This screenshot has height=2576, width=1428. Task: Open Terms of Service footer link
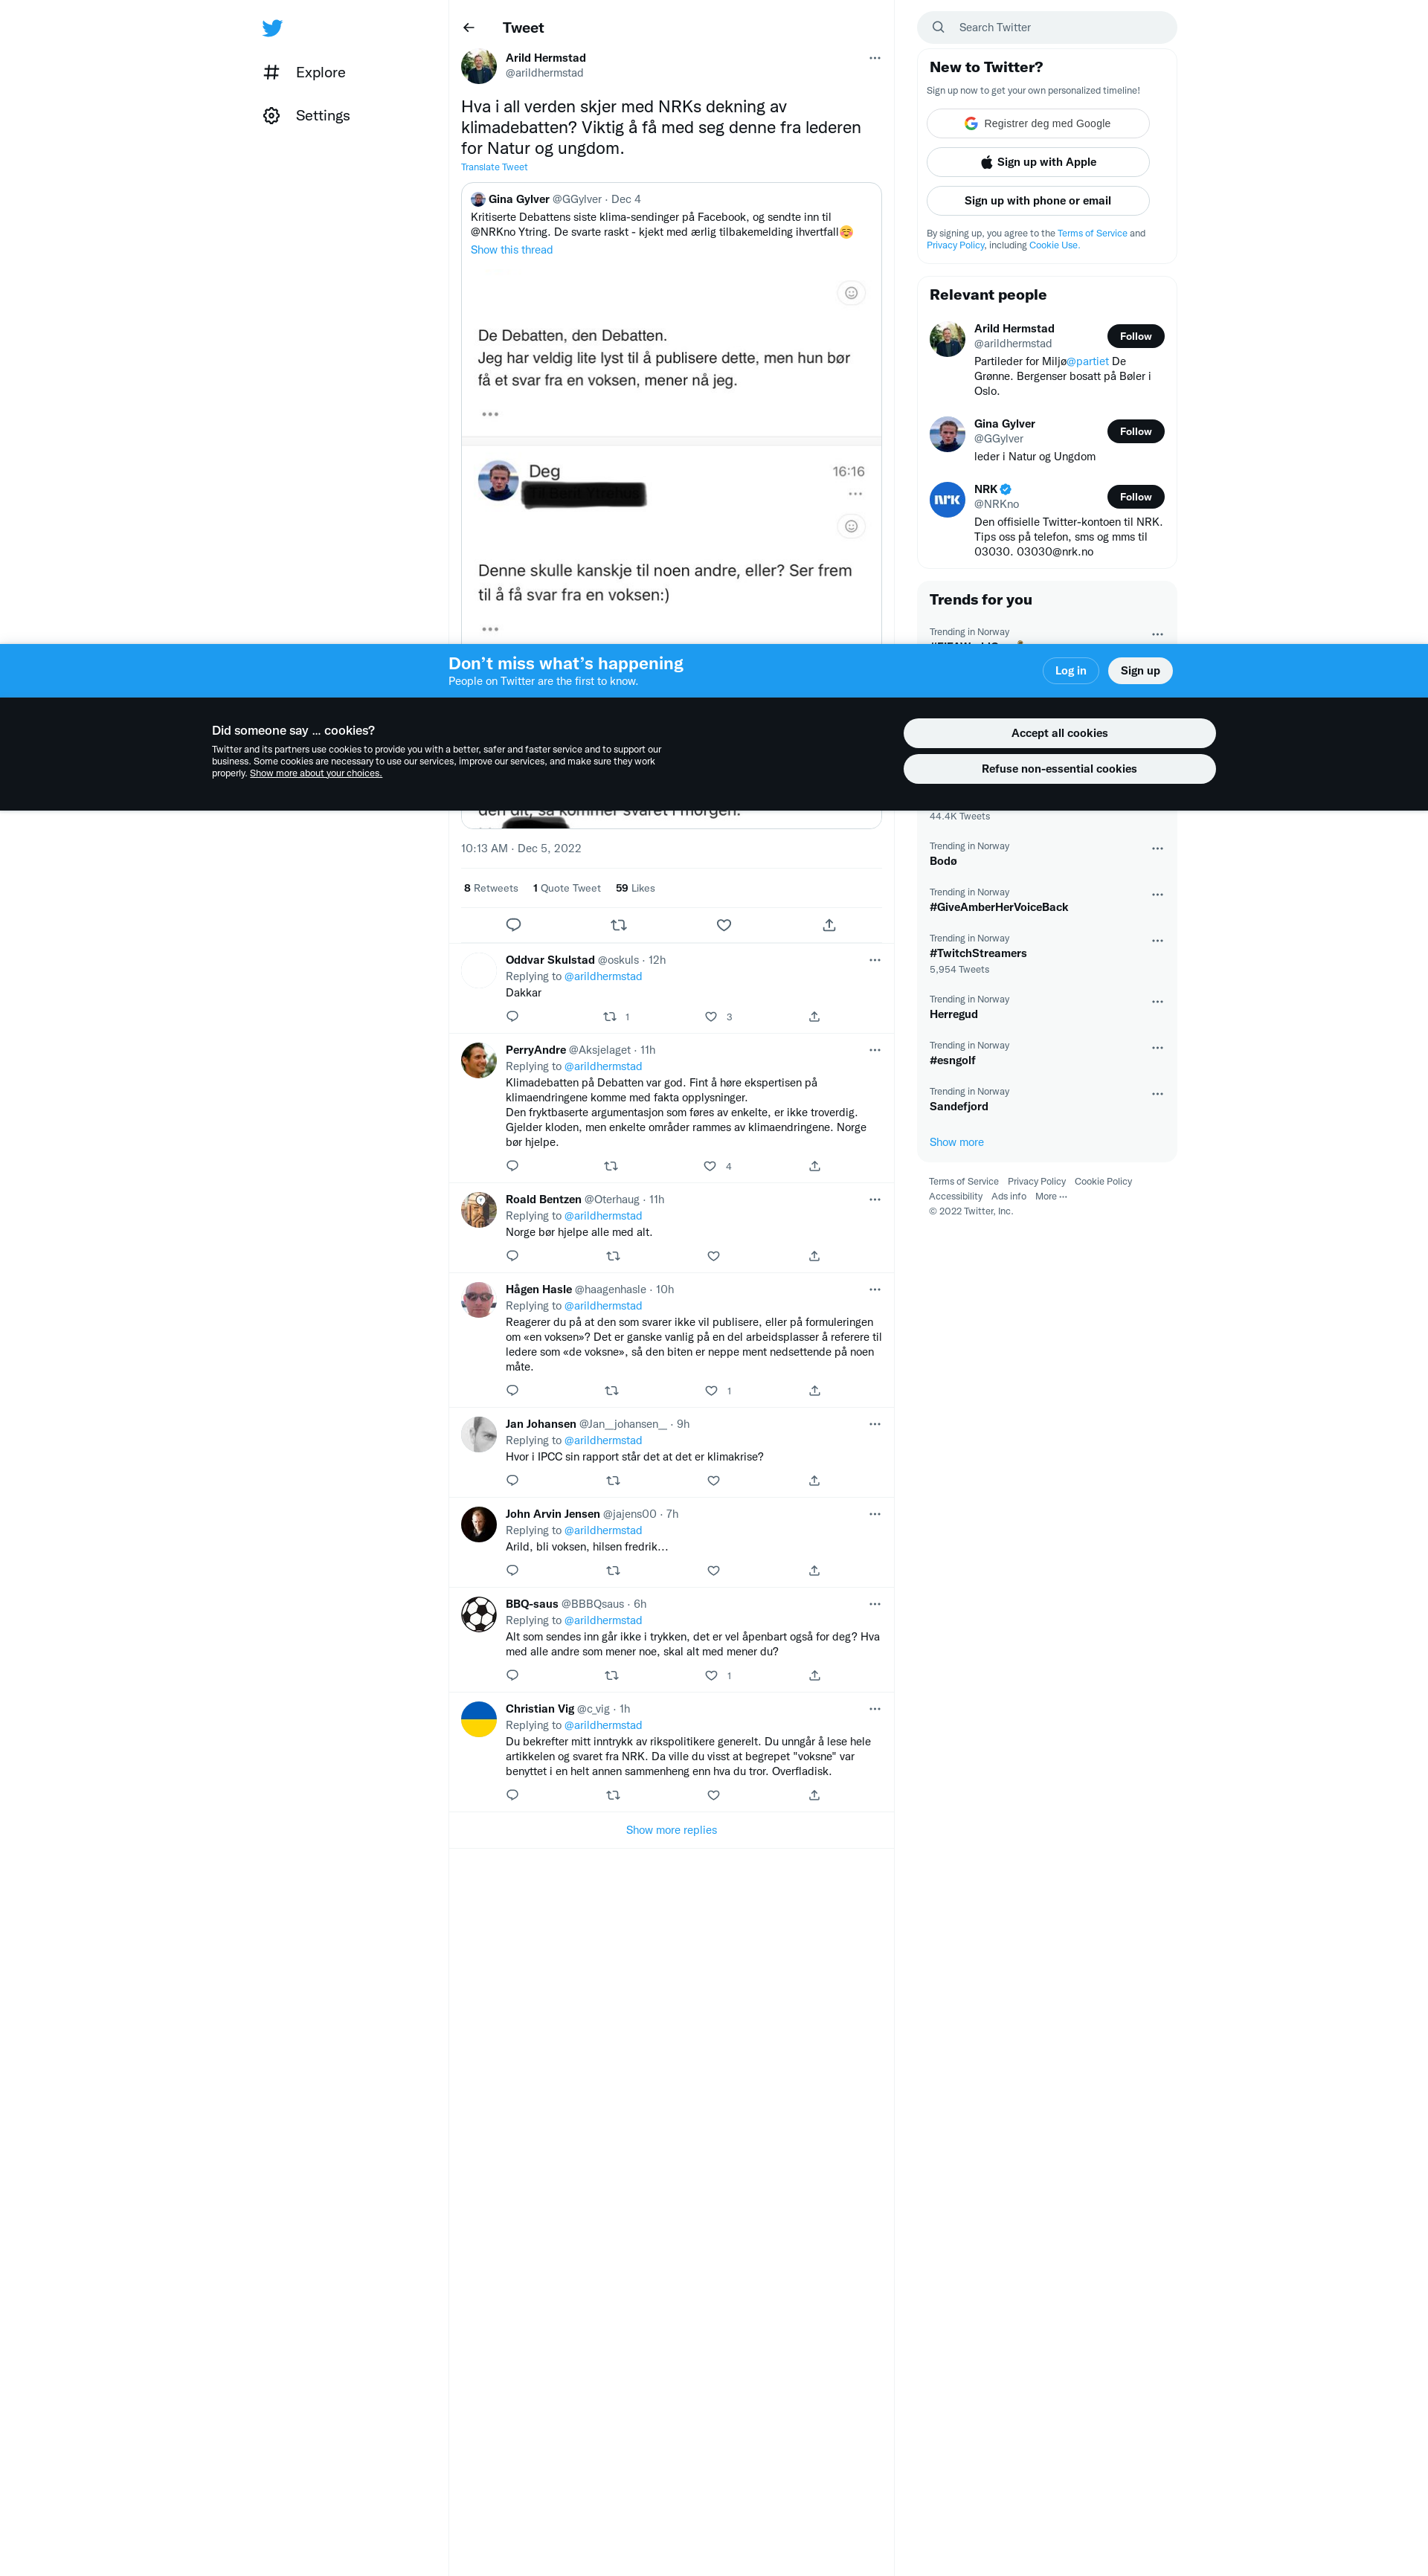pyautogui.click(x=963, y=1182)
